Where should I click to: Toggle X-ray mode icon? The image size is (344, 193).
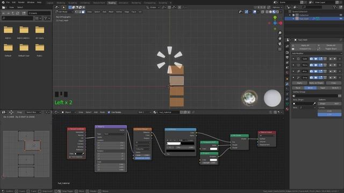coord(263,12)
